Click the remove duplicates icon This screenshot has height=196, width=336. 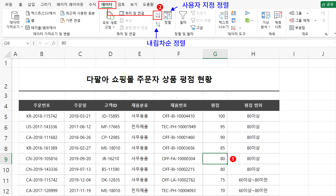coord(234,20)
